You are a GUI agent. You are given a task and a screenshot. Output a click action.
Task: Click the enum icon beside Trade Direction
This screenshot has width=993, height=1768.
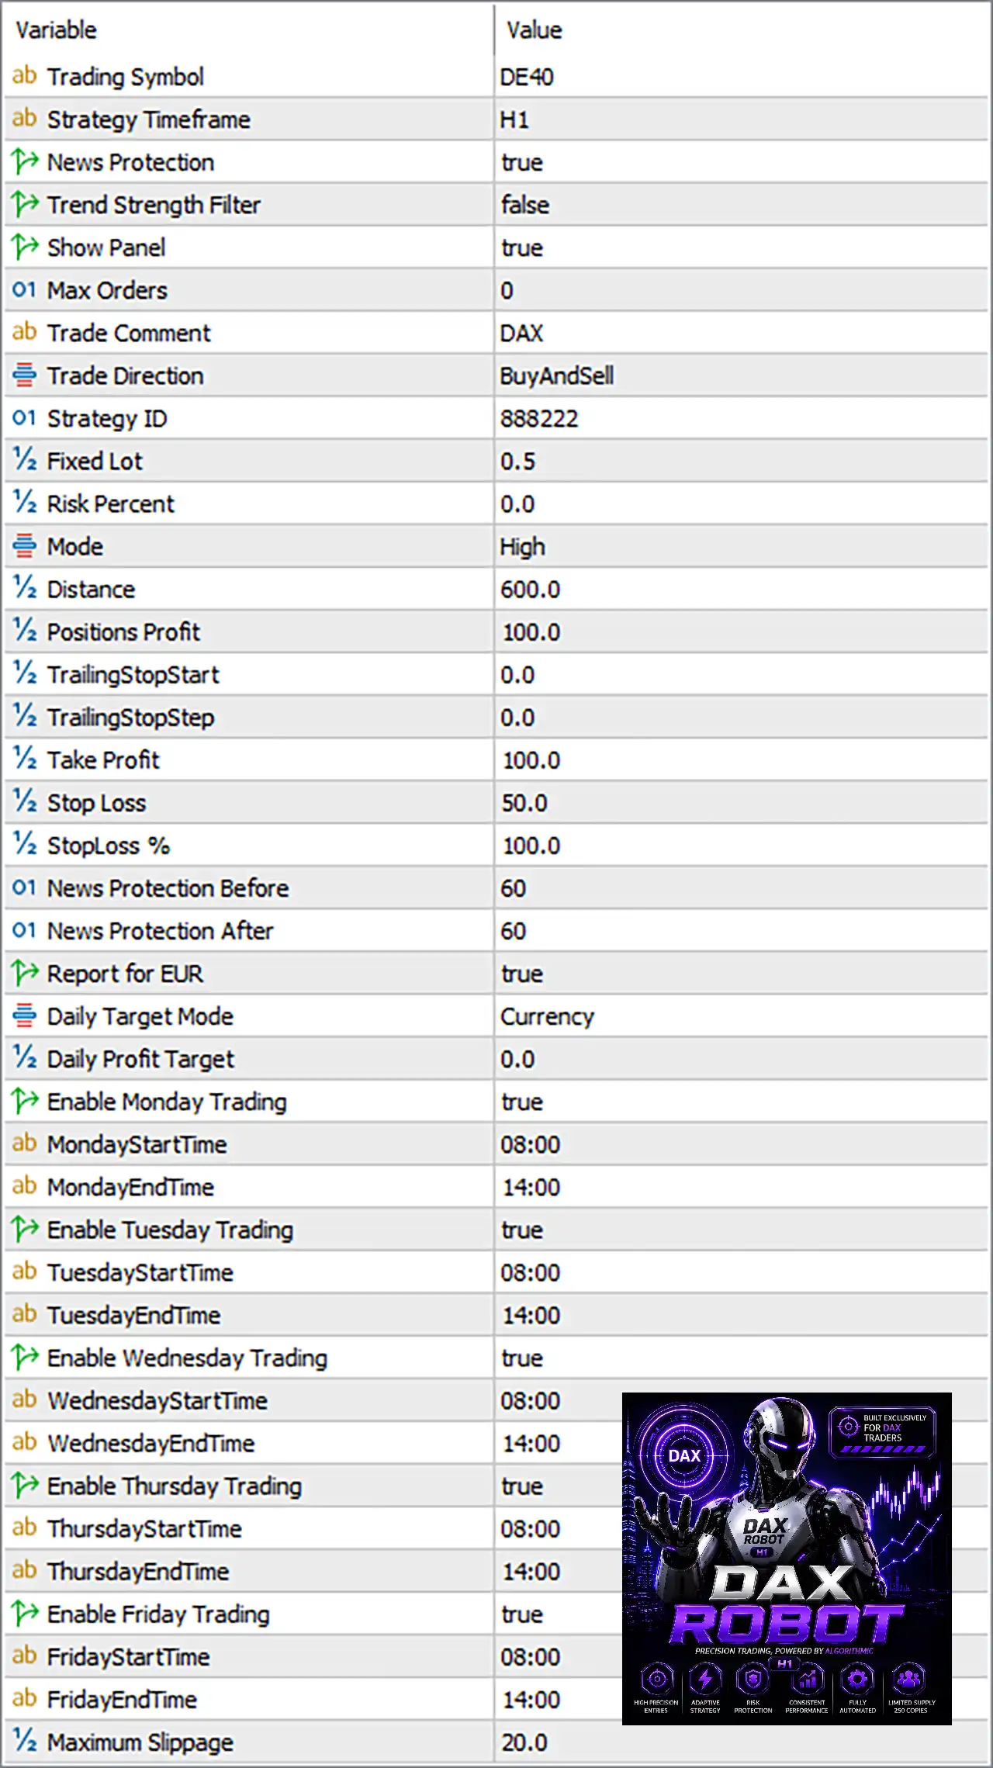pyautogui.click(x=24, y=375)
